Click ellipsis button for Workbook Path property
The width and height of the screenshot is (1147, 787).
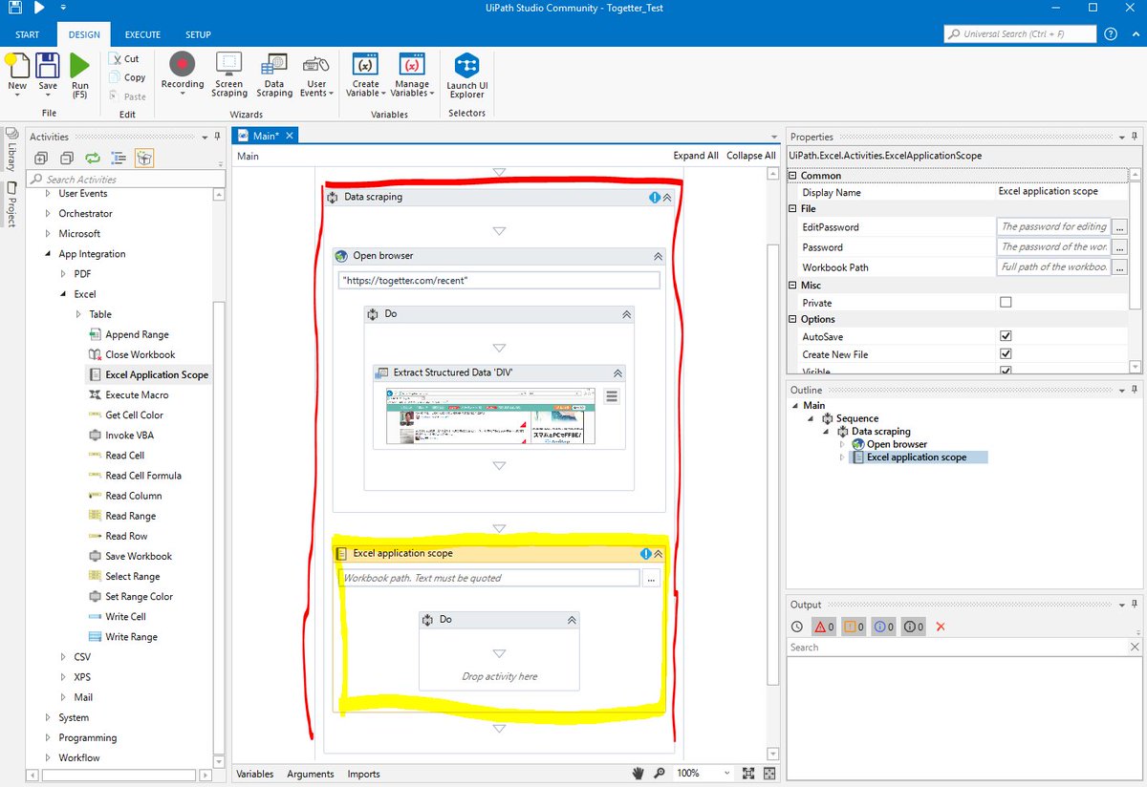coord(1119,266)
